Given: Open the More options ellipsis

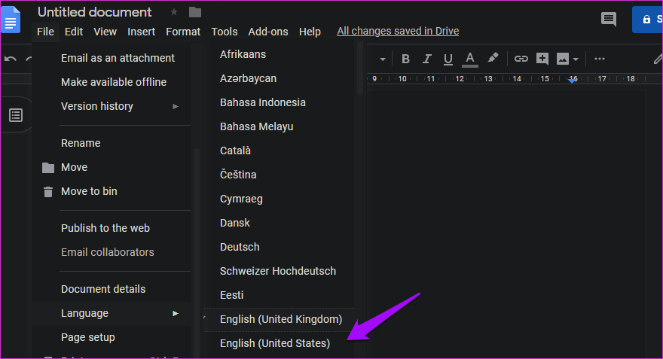Looking at the screenshot, I should point(600,59).
